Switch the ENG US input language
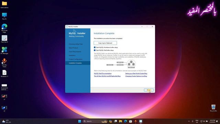This screenshot has width=220, height=124. tap(197, 121)
